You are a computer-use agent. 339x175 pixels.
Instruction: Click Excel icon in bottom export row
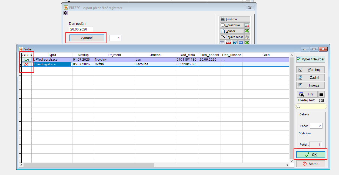(x=247, y=42)
